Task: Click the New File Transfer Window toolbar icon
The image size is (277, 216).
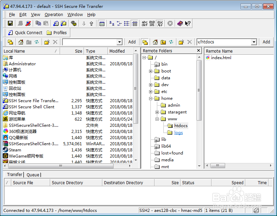Action: point(63,23)
